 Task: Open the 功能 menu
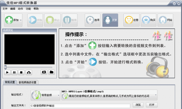pos(28,9)
